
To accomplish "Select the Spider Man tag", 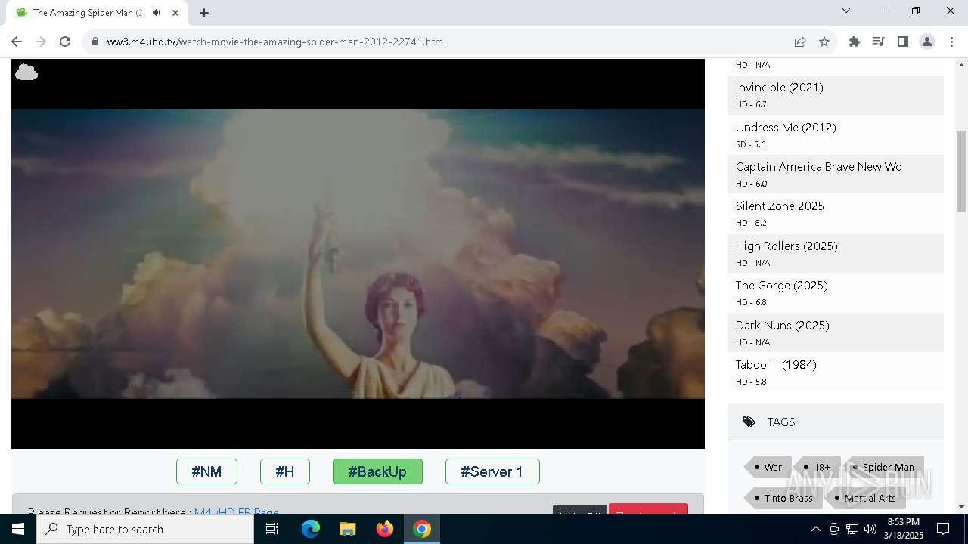I will coord(884,467).
